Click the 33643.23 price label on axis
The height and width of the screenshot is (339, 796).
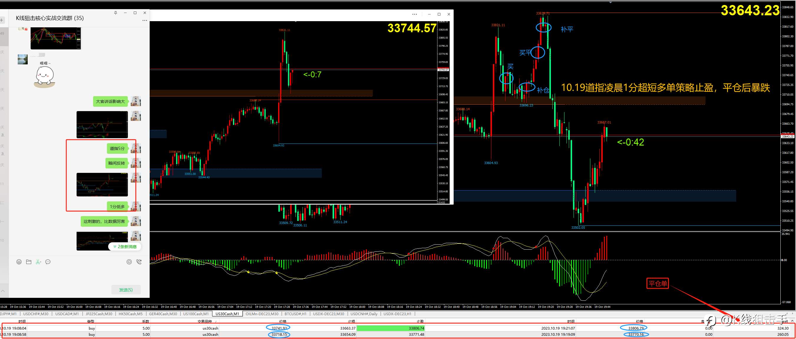tap(787, 136)
